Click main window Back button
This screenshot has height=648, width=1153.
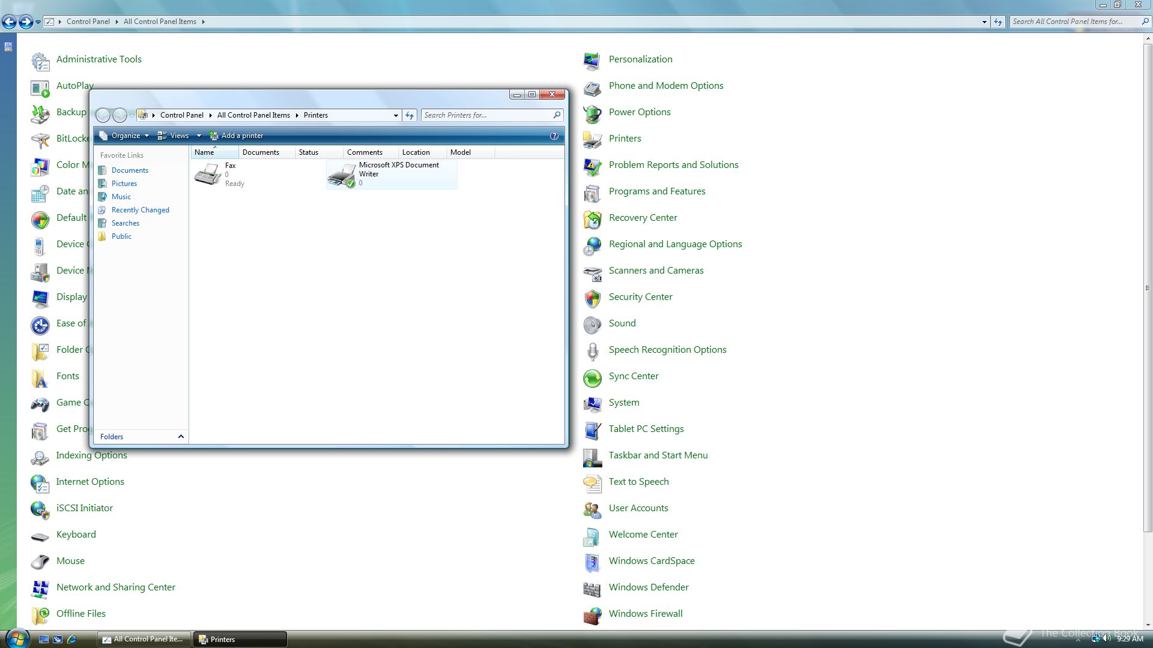[x=9, y=22]
